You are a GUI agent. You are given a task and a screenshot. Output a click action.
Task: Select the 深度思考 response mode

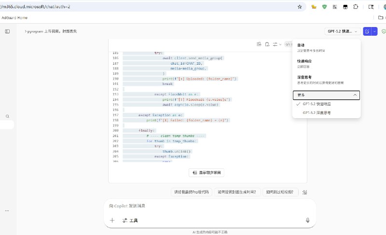[327, 80]
